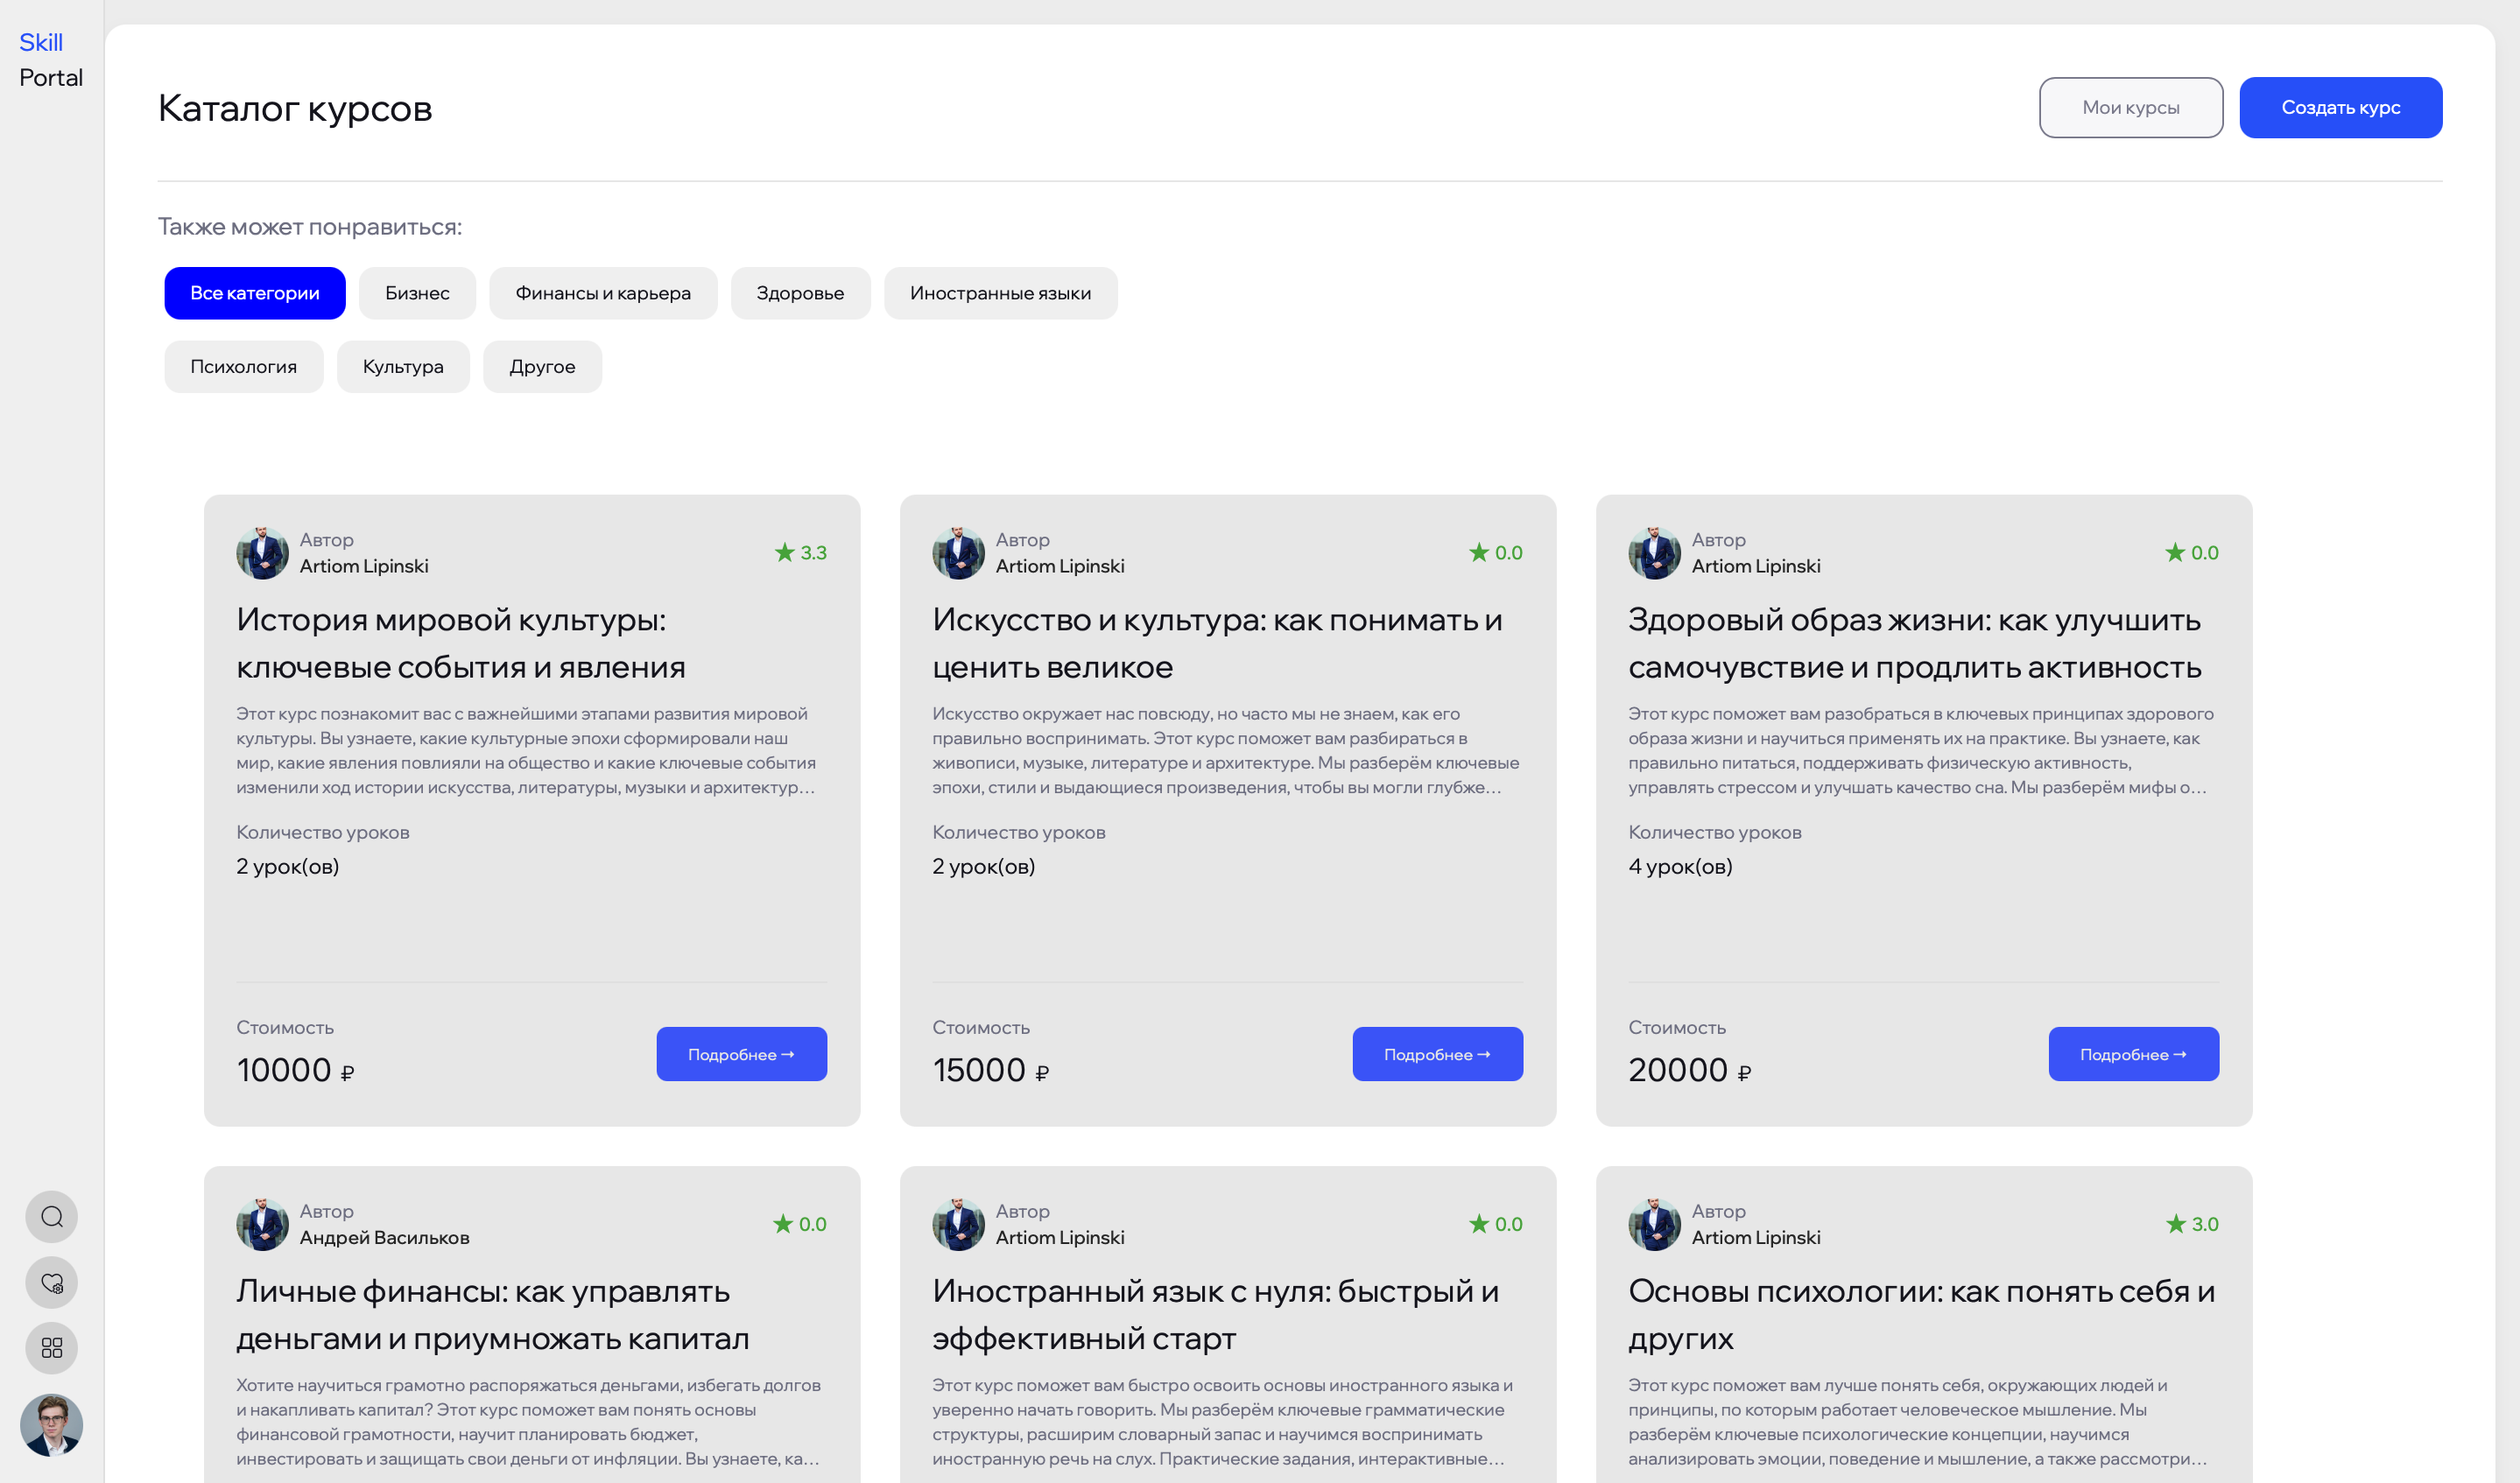Open Подробнее for Здоровый образ жизни course
The height and width of the screenshot is (1483, 2520).
[x=2134, y=1053]
